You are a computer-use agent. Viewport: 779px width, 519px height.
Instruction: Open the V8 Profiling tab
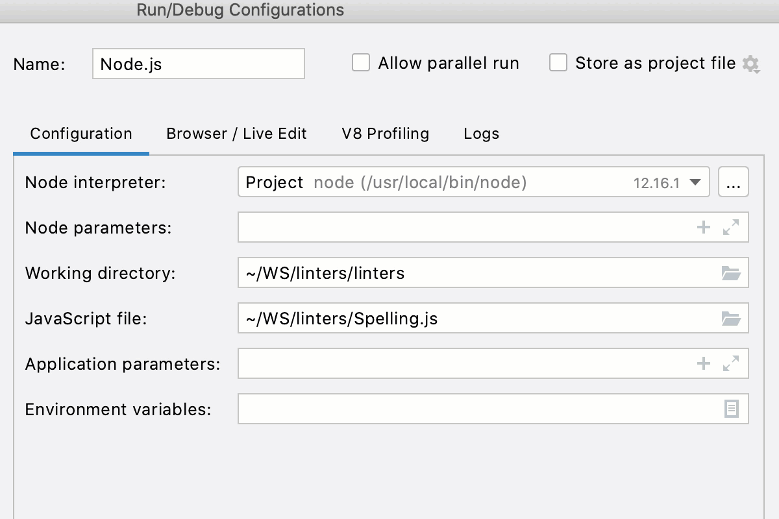[384, 134]
